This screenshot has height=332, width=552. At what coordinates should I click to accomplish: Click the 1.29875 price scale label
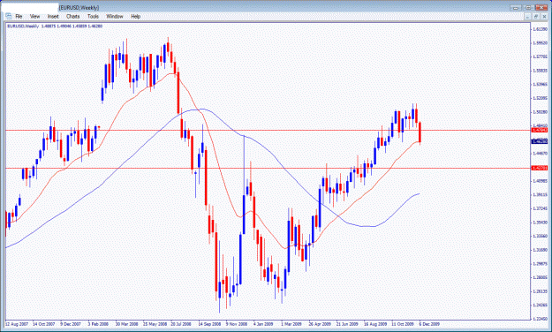coord(540,264)
